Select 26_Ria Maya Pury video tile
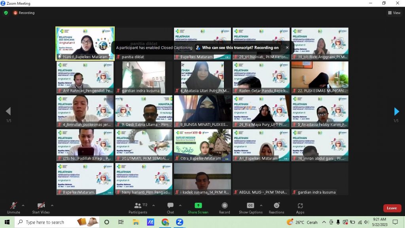405x228 pixels. (x=261, y=111)
